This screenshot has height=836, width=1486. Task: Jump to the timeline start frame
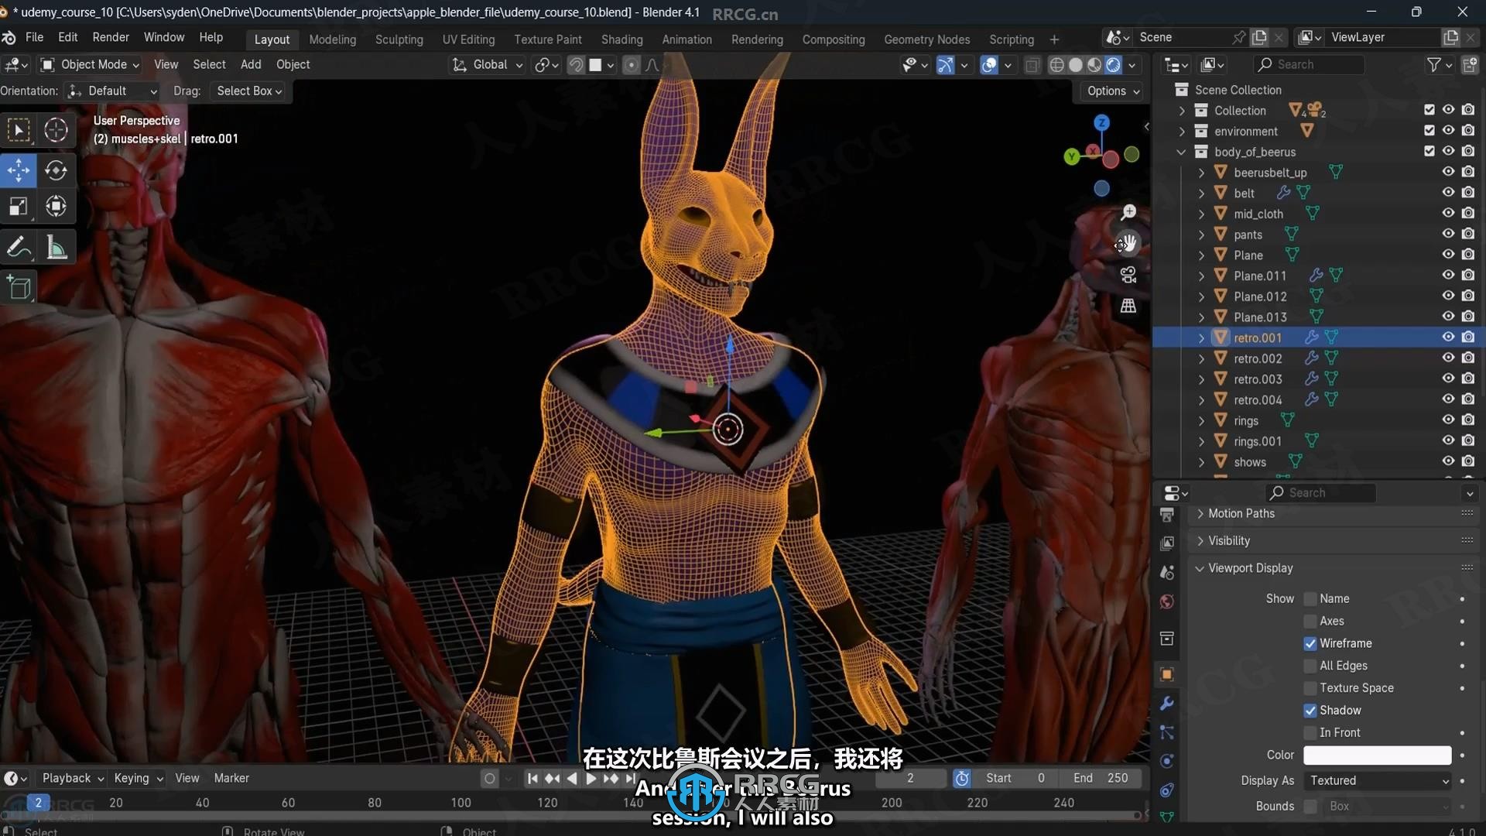tap(532, 779)
